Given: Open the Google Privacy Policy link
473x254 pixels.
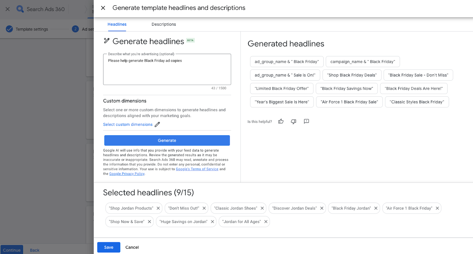Looking at the screenshot, I should click(127, 174).
